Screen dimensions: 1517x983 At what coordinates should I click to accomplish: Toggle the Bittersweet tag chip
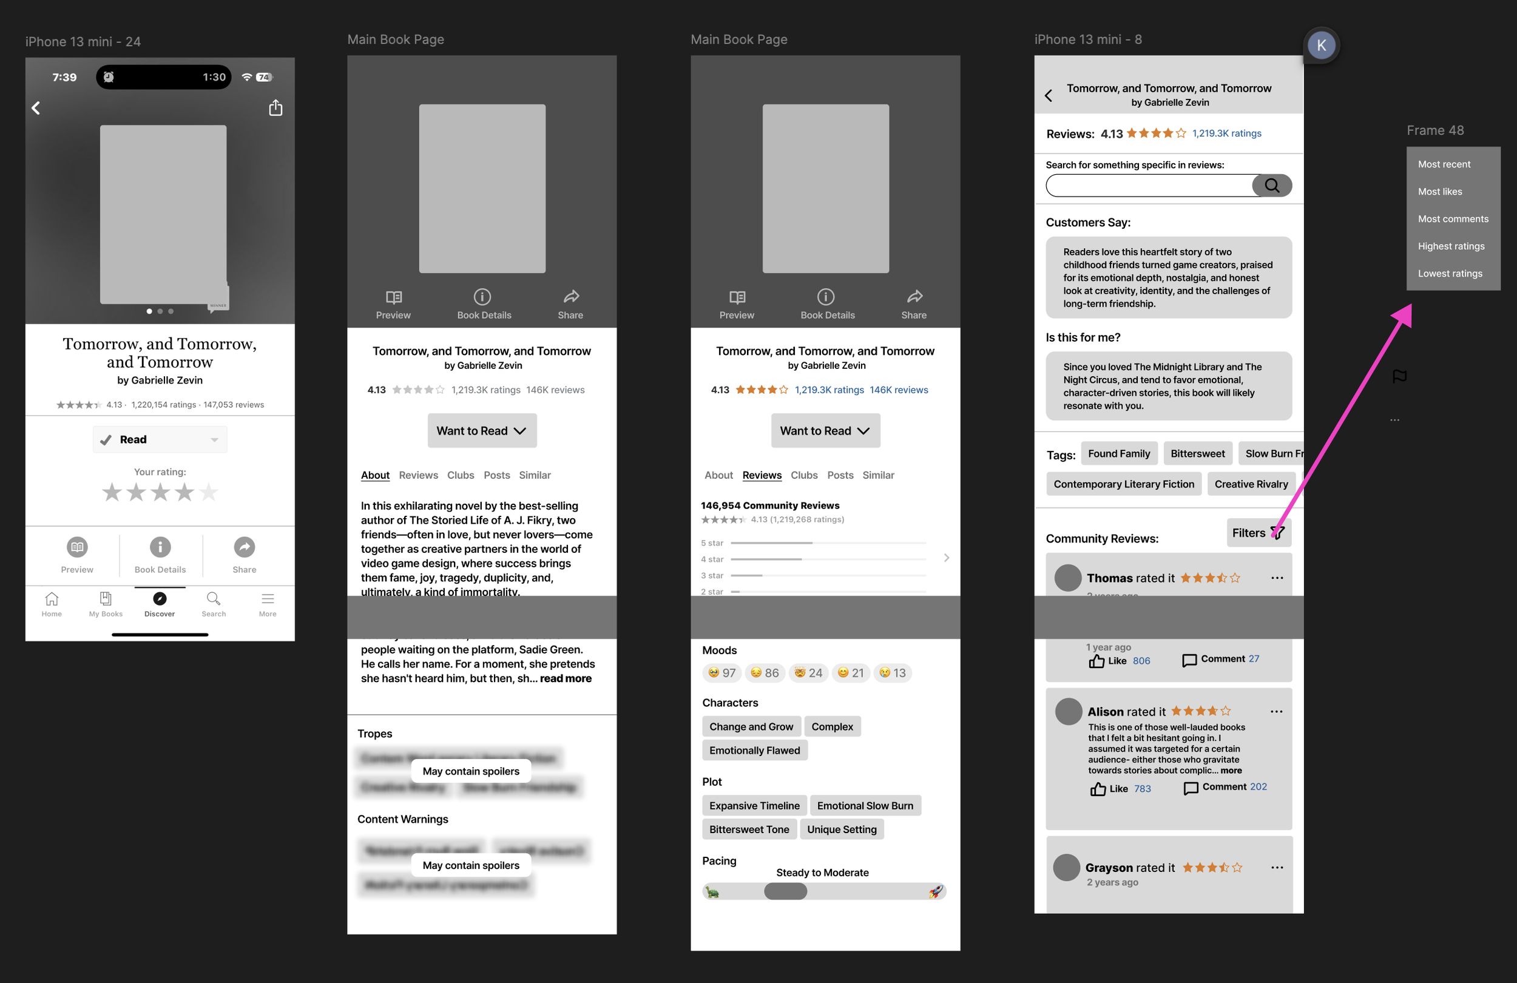coord(1197,453)
